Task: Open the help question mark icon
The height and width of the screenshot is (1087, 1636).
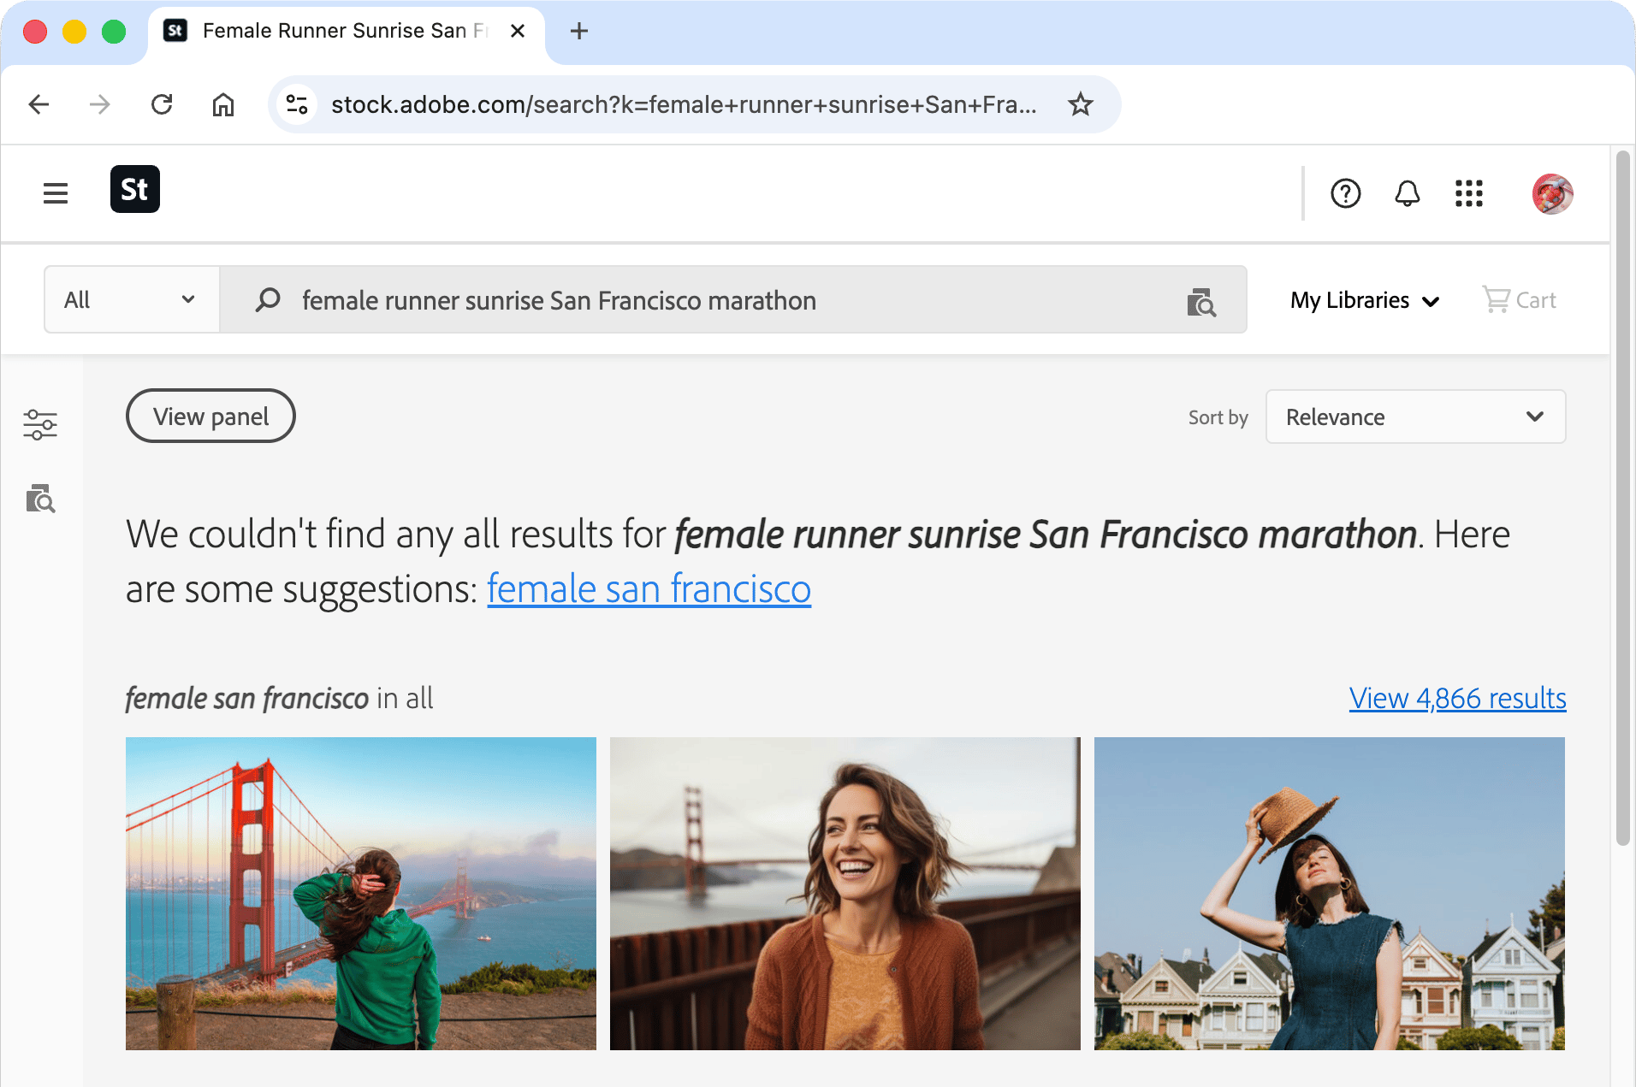Action: point(1345,193)
